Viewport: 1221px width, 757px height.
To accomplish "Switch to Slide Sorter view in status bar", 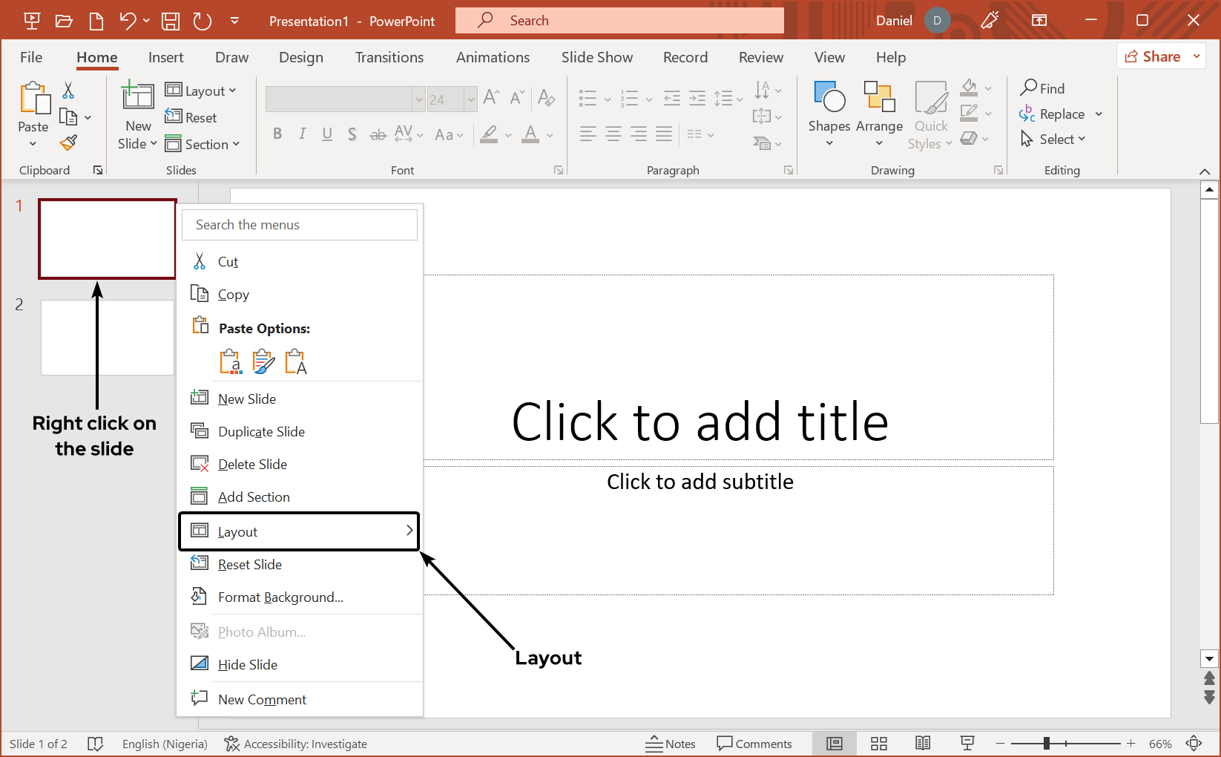I will pos(878,743).
